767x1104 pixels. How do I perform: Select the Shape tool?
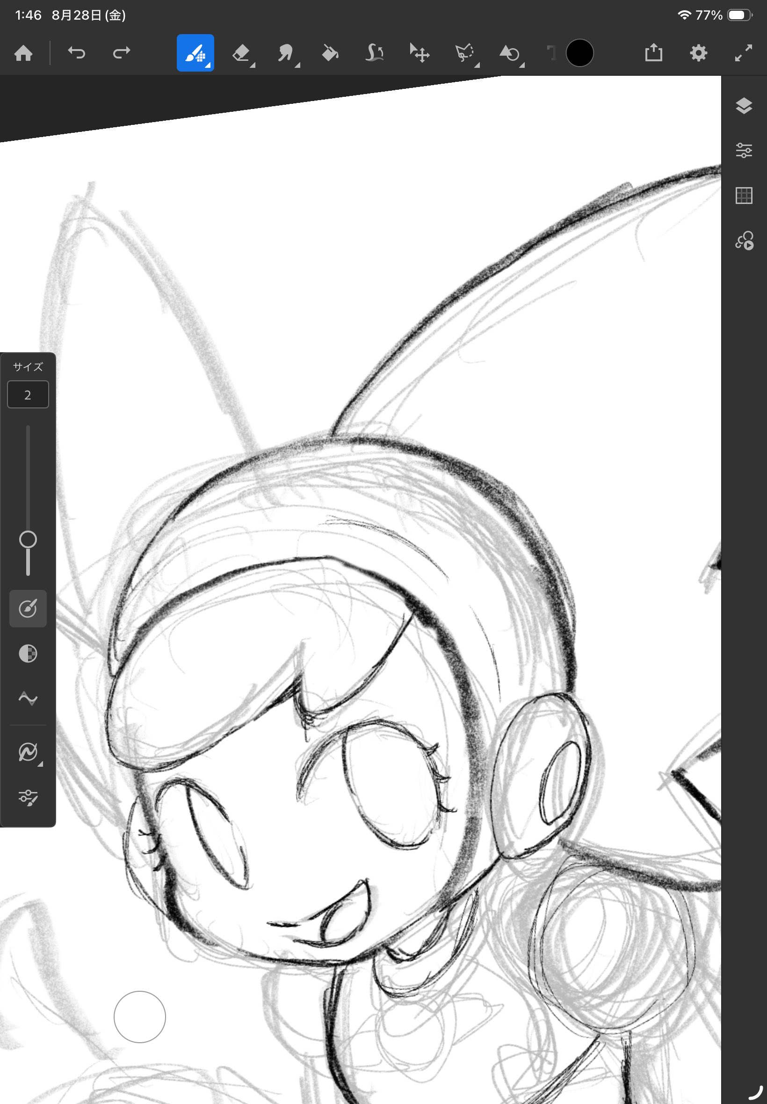509,53
